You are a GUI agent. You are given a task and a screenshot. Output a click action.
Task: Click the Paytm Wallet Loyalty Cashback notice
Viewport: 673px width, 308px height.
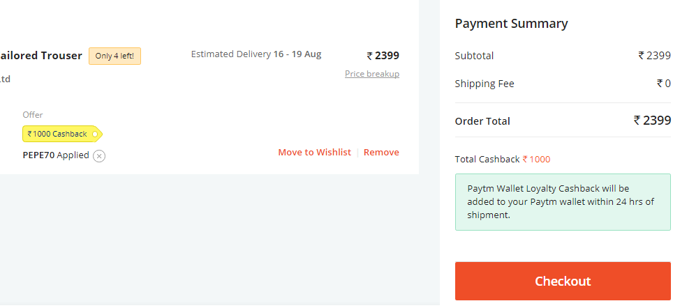point(563,202)
